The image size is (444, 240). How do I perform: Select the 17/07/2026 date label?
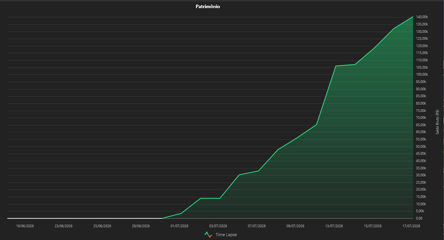pos(411,226)
